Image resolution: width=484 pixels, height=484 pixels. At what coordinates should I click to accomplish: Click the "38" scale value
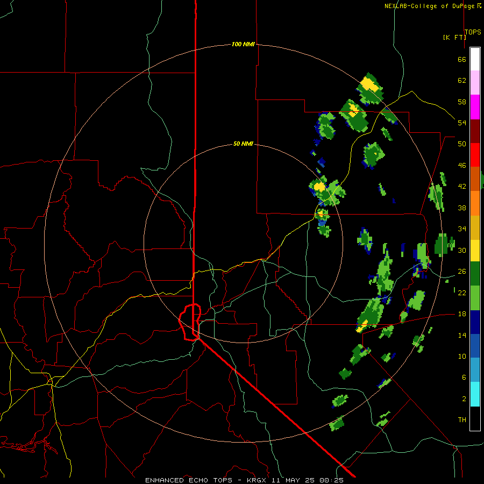point(462,208)
